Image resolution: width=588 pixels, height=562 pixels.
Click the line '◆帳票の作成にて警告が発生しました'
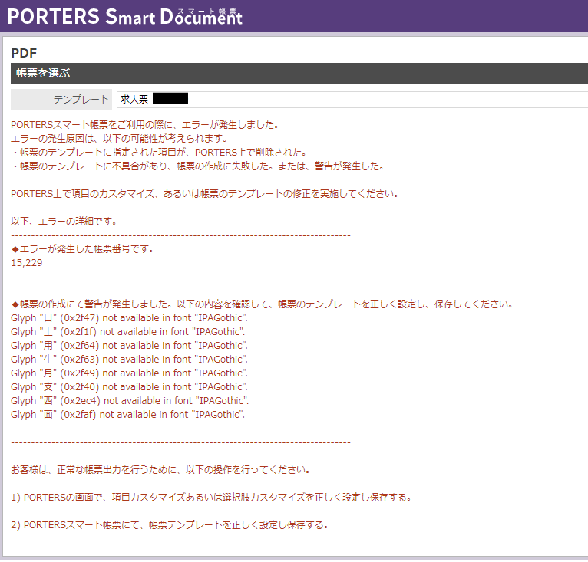262,304
